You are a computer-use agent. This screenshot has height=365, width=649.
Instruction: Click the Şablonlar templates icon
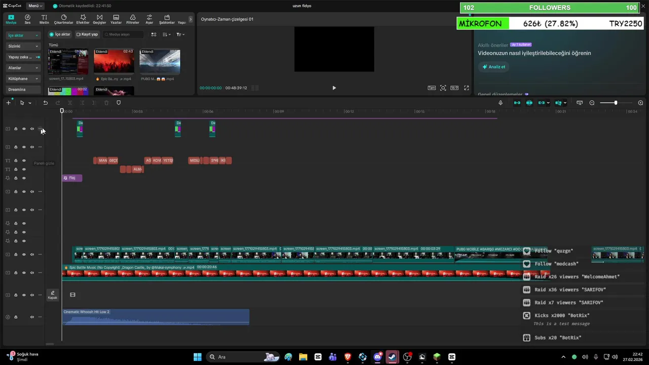click(167, 19)
